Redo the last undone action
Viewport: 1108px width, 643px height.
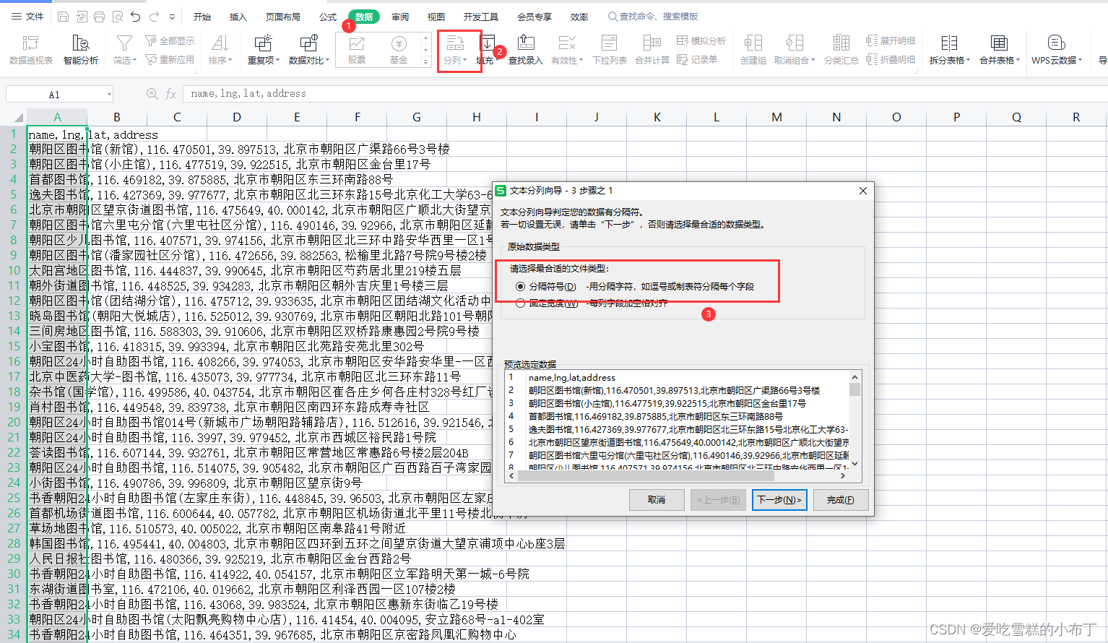pyautogui.click(x=154, y=17)
